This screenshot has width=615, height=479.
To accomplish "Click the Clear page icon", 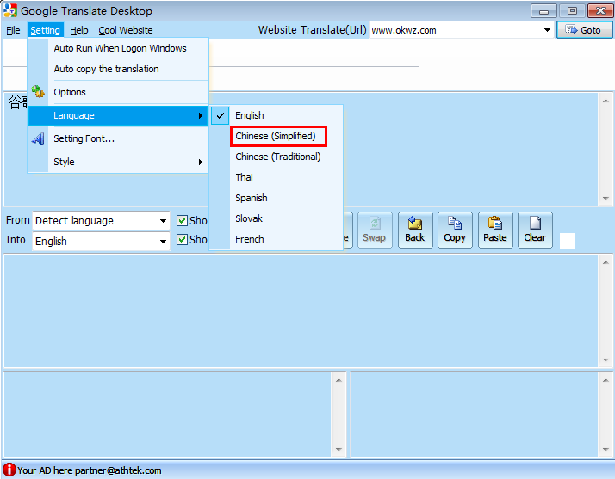I will coord(535,224).
